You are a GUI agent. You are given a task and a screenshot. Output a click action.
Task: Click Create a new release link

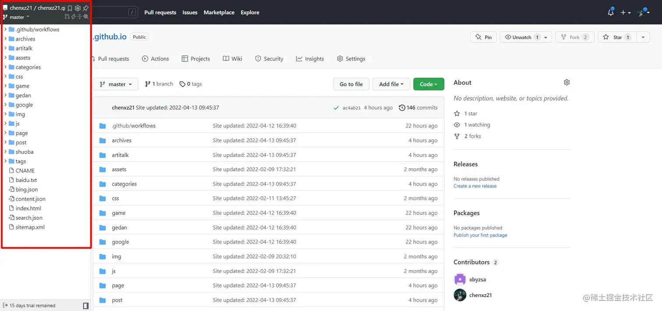(475, 186)
